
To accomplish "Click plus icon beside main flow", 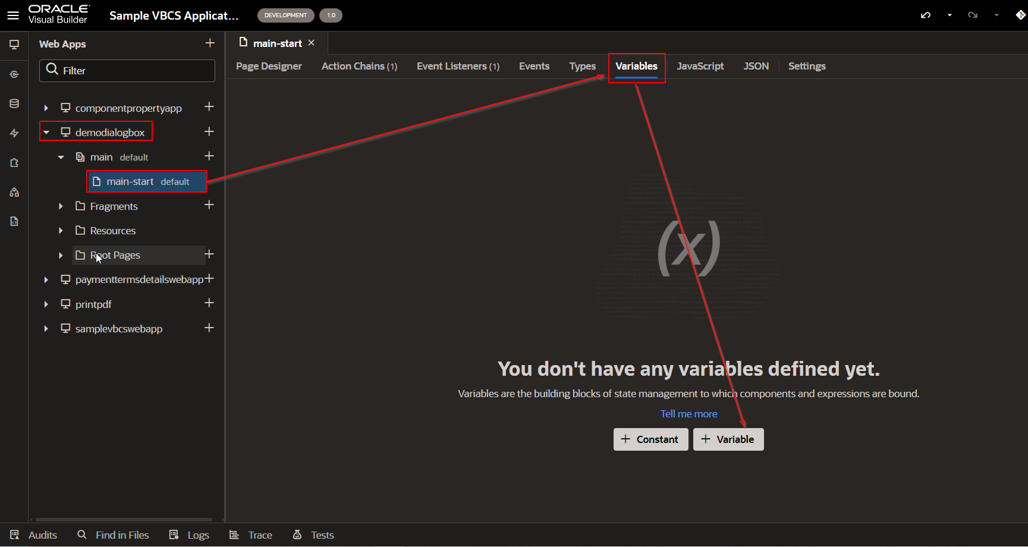I will tap(209, 156).
